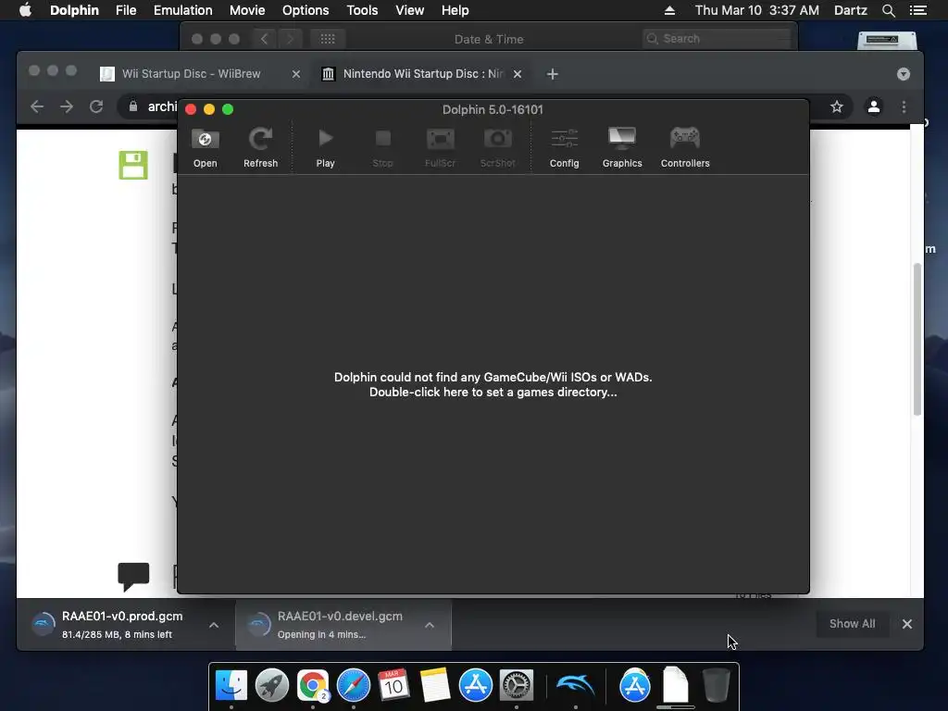Open the View menu

click(409, 10)
